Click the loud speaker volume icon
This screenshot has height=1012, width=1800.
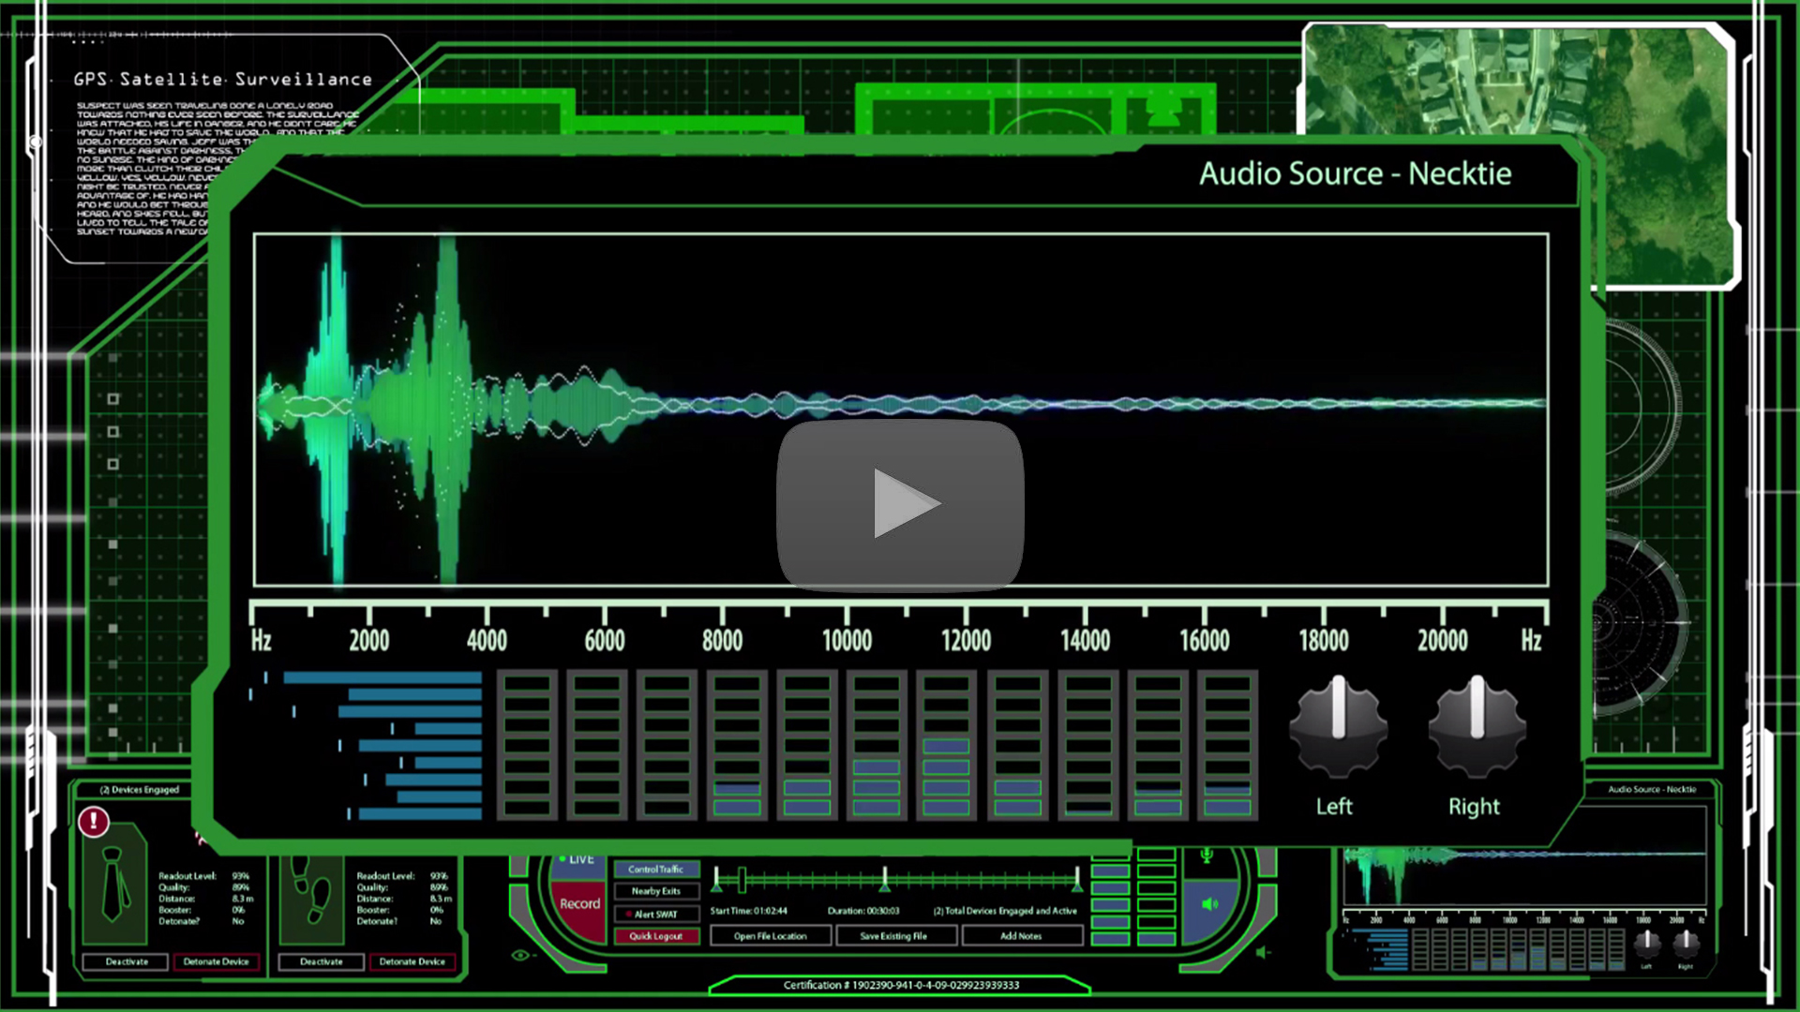1210,904
